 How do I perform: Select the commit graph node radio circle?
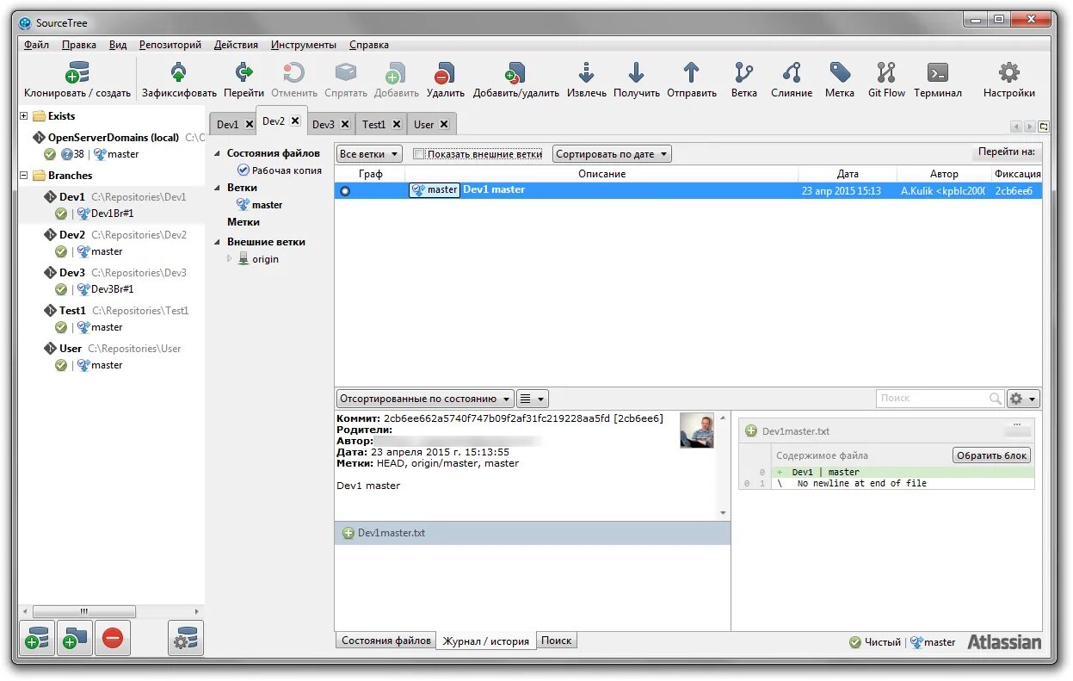(345, 190)
